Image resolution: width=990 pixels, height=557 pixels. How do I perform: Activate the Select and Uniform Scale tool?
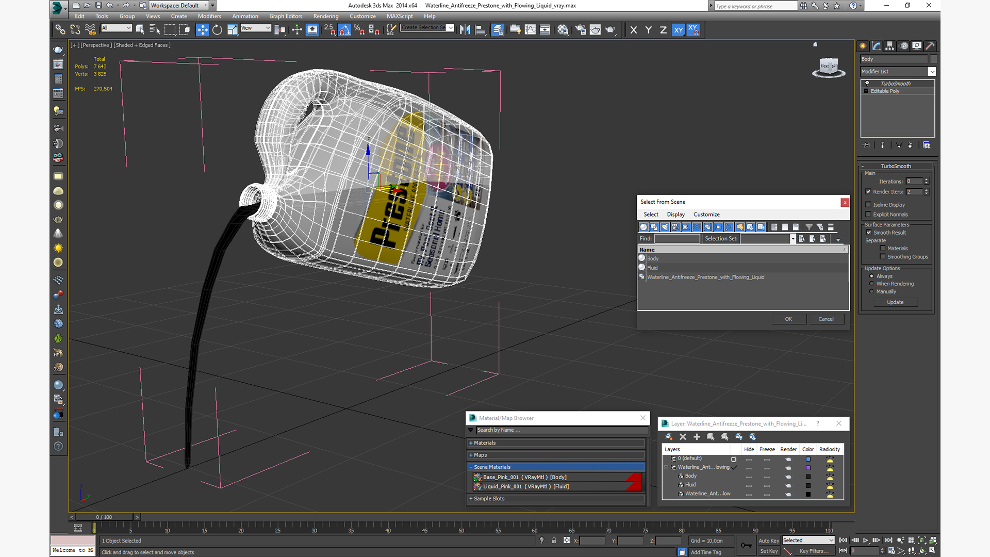(x=232, y=29)
